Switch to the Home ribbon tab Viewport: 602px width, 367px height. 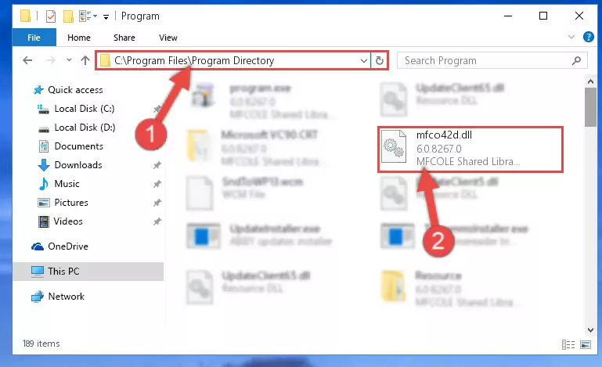coord(79,38)
